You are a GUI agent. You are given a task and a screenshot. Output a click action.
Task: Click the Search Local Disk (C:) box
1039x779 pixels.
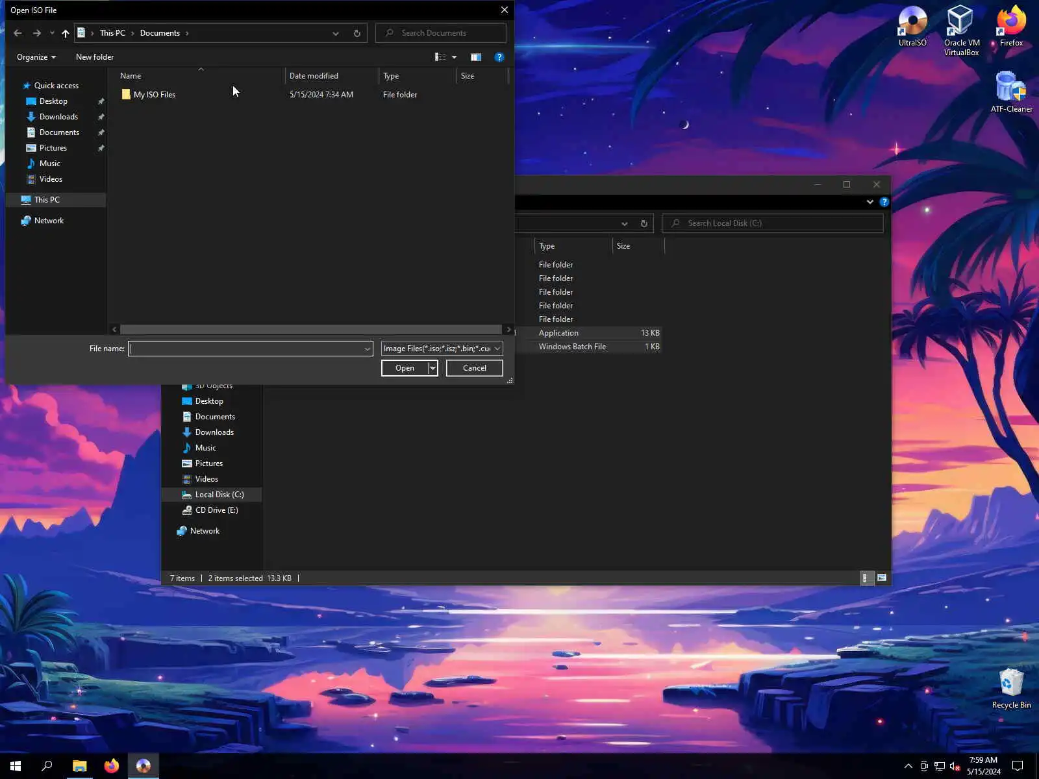point(773,223)
